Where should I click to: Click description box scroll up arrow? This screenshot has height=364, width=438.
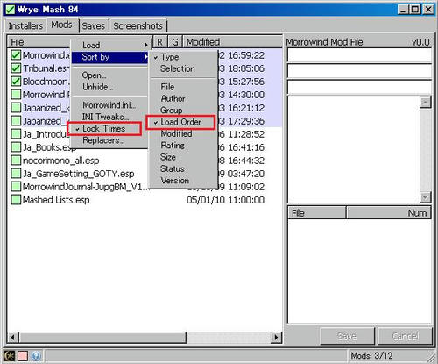click(x=425, y=103)
